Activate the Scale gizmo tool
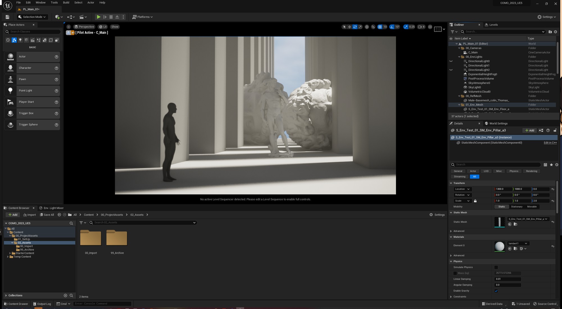Screen dimensions: 562x309 click(x=360, y=27)
